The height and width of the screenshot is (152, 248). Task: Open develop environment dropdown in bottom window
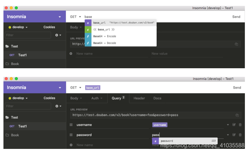(18, 98)
